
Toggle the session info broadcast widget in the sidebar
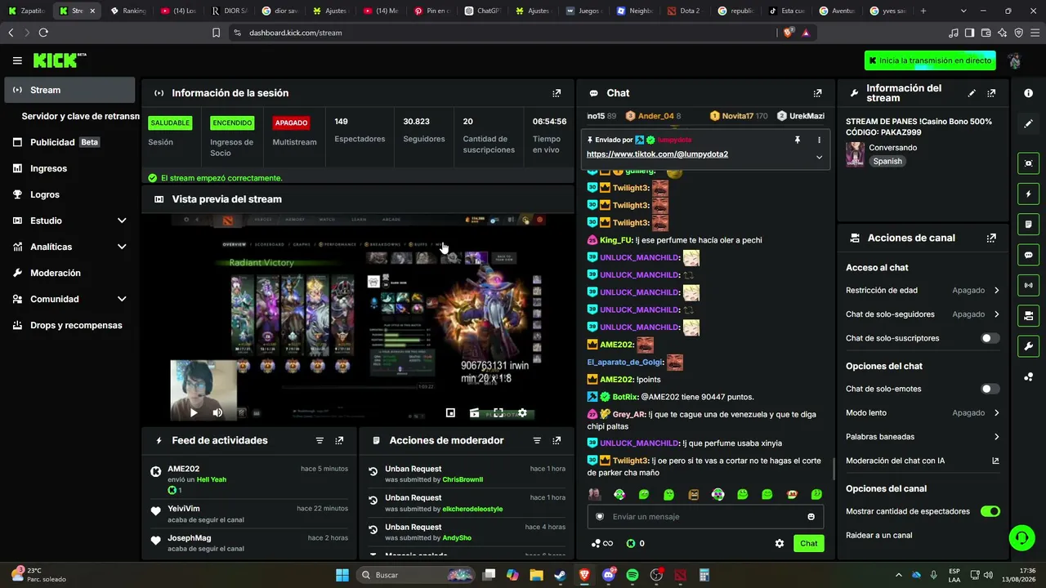point(1028,285)
